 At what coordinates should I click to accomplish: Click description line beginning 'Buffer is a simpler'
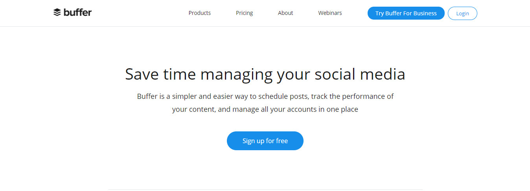click(265, 96)
